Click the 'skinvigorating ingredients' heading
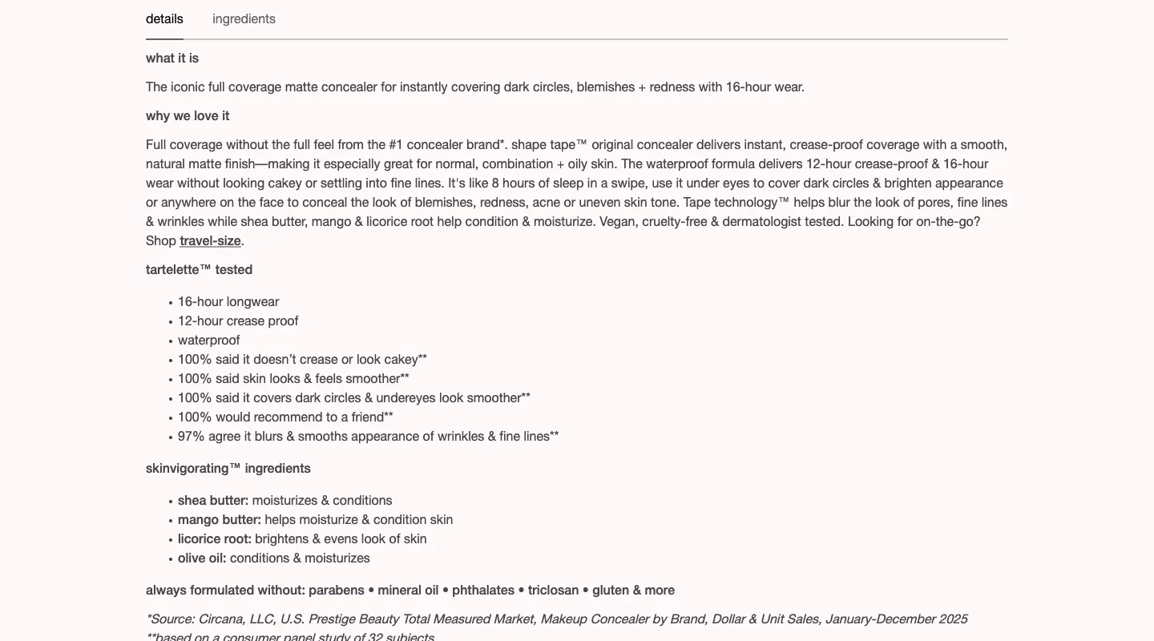 [x=228, y=469]
